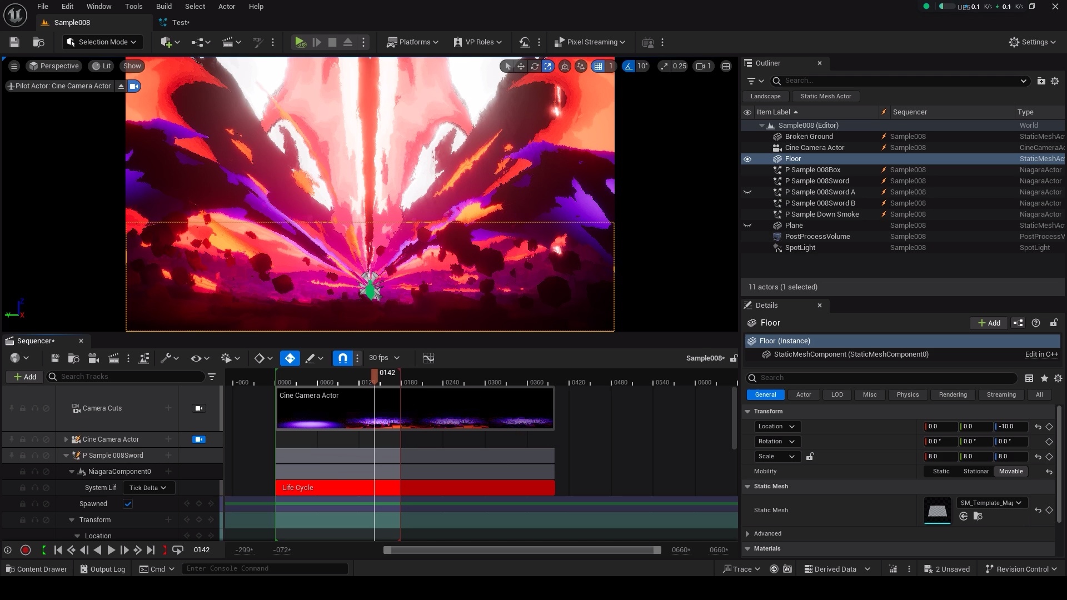Click the Edit in C++ link
The height and width of the screenshot is (600, 1067).
coord(1041,354)
